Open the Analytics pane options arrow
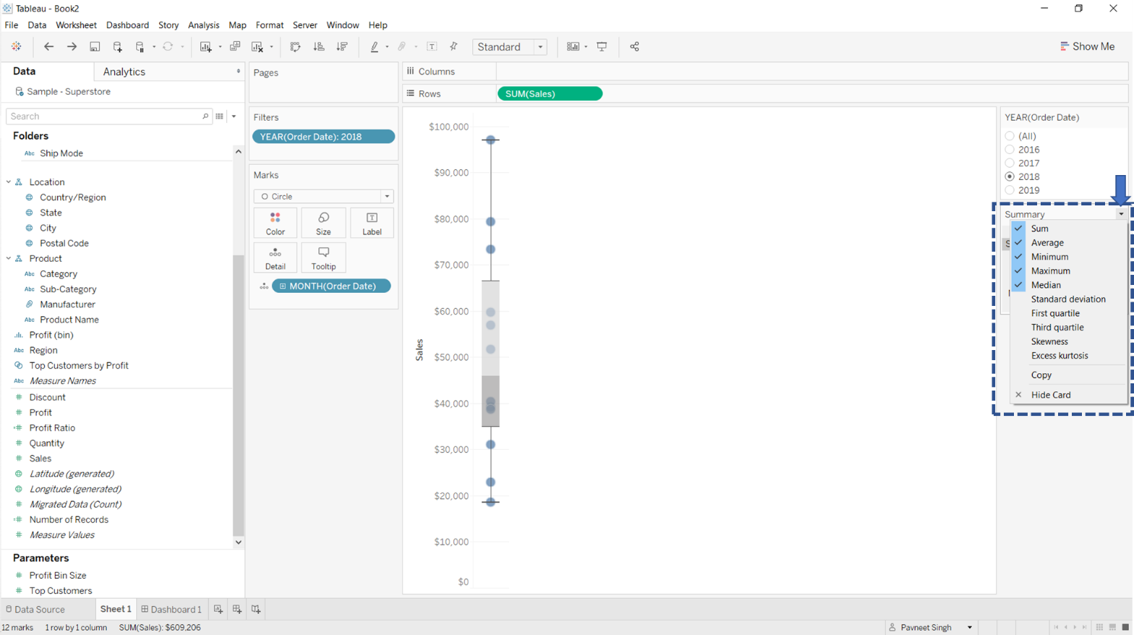 tap(238, 72)
